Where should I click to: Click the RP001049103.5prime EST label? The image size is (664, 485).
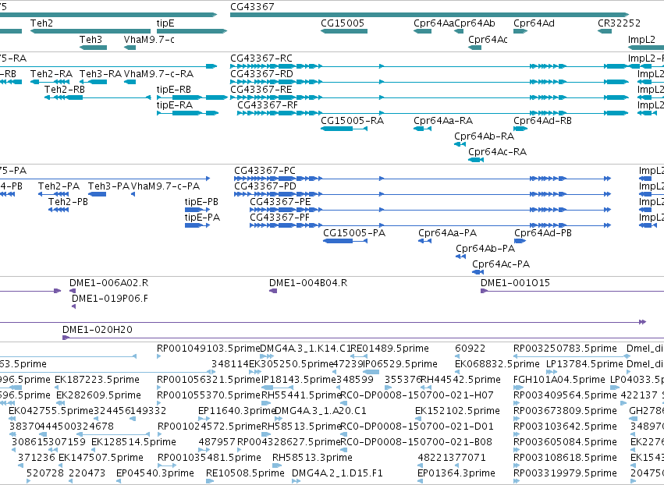coord(208,349)
